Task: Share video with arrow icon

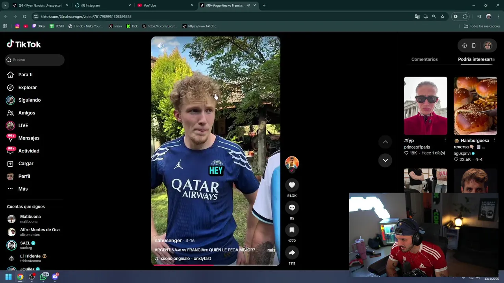Action: [x=292, y=252]
